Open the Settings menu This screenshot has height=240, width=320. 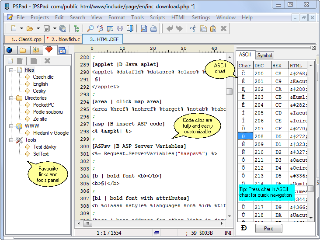[x=201, y=17]
